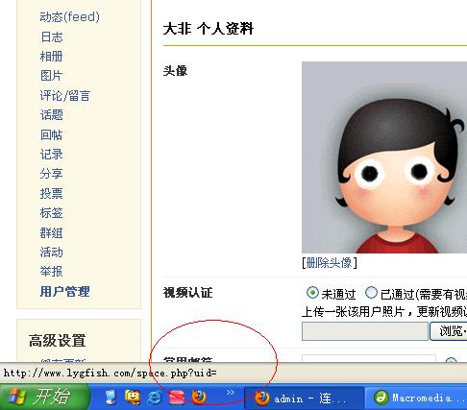Screen dimensions: 467x410
Task: Select the 已通过 radio button
Action: (x=371, y=293)
